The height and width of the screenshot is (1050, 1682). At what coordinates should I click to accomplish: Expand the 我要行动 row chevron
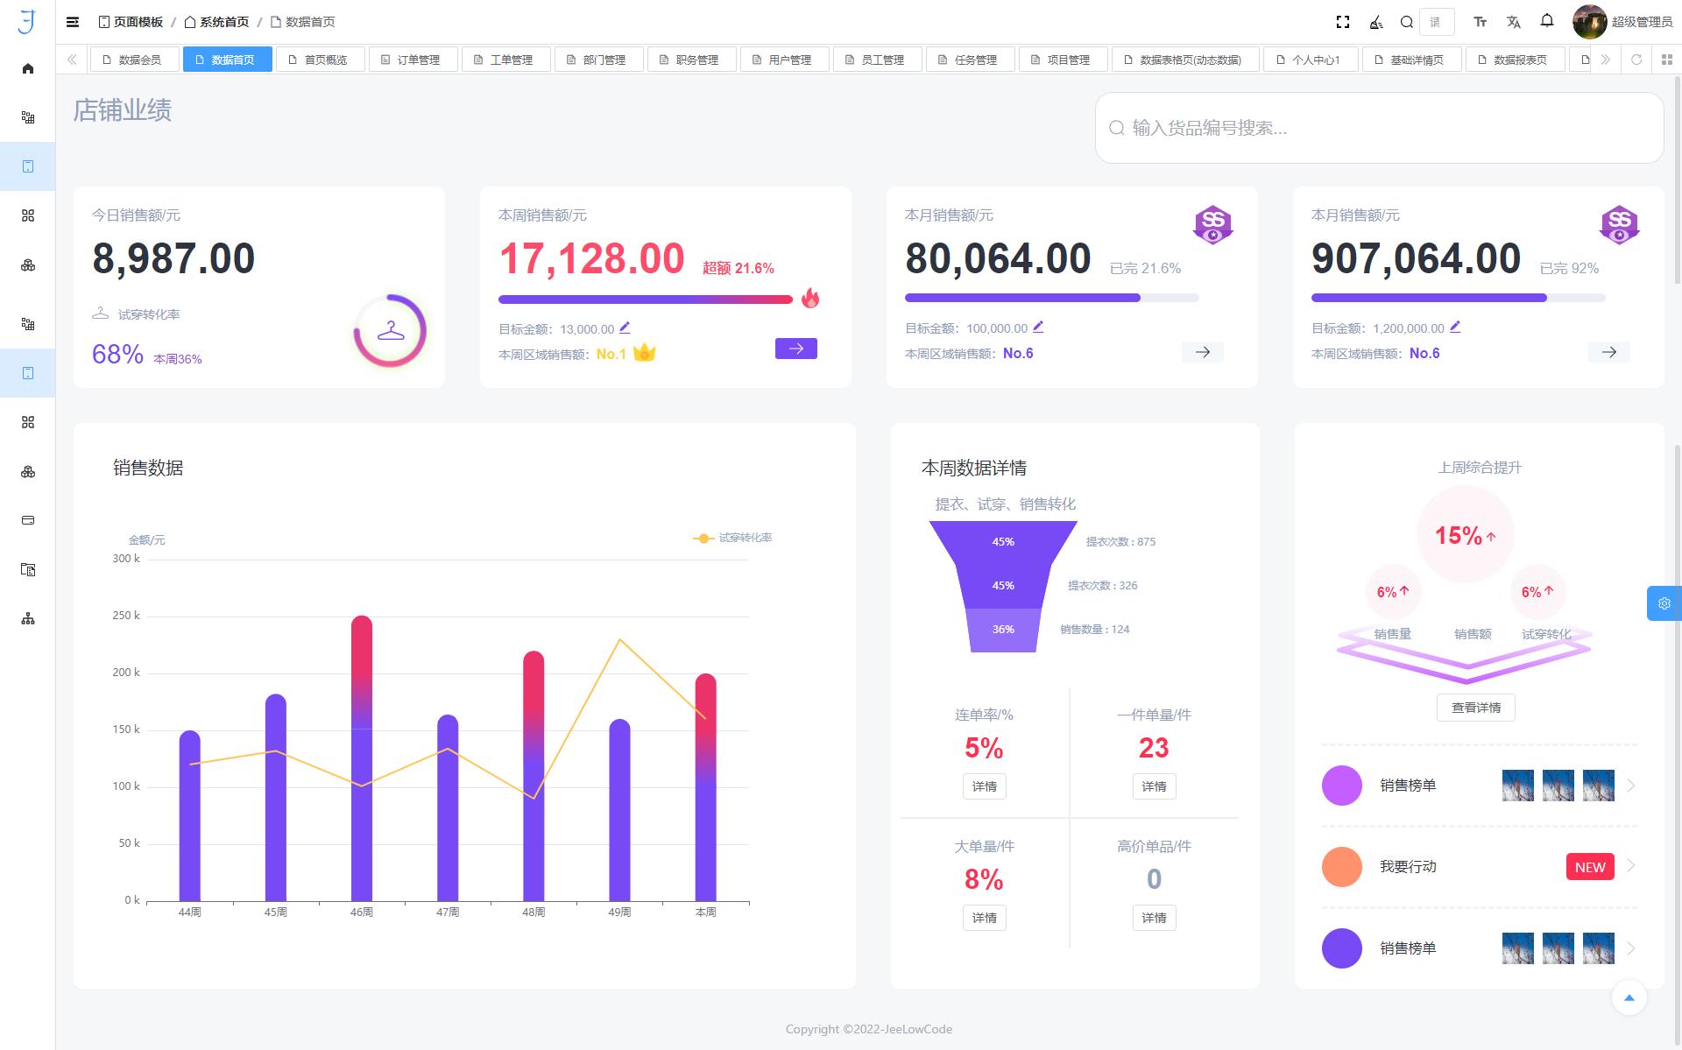1631,866
